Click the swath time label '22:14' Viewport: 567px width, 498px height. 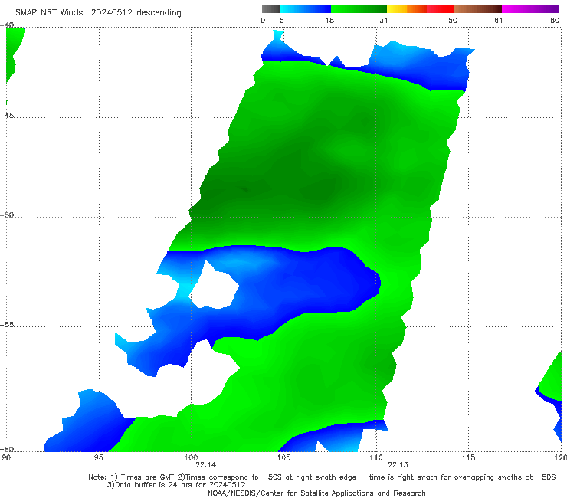[206, 465]
